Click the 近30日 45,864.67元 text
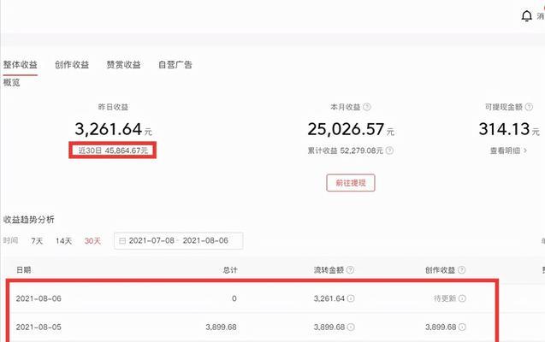Screen dimensions: 545x342 tap(113, 150)
